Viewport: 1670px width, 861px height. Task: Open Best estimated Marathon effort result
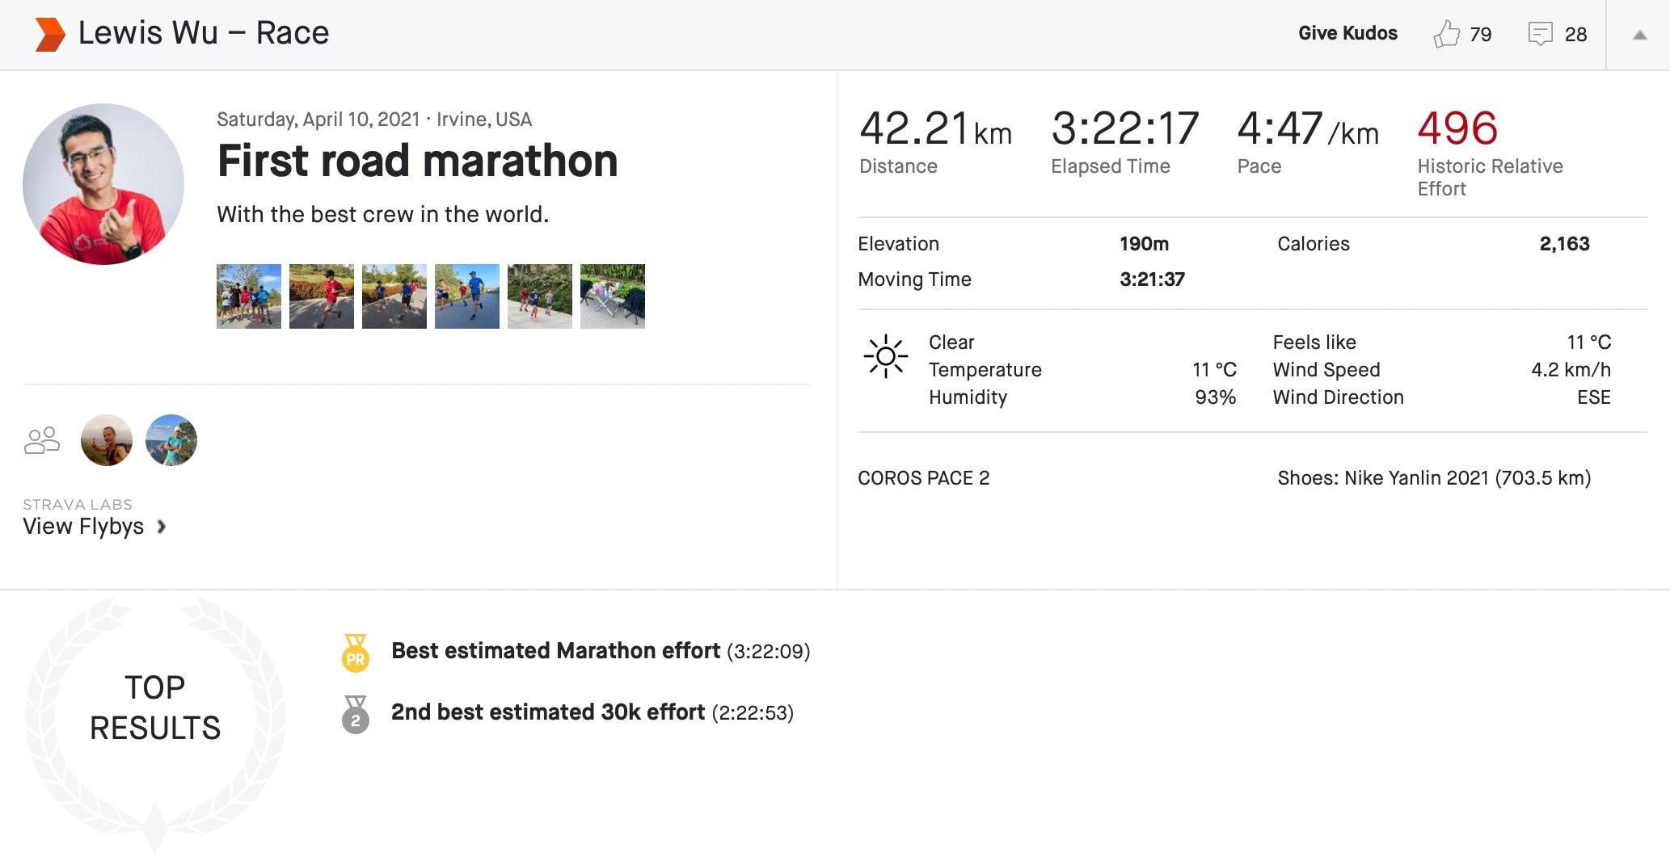(x=555, y=651)
